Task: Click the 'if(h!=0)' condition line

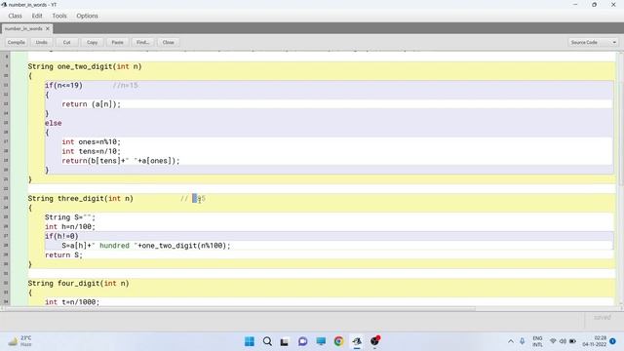Action: click(61, 236)
